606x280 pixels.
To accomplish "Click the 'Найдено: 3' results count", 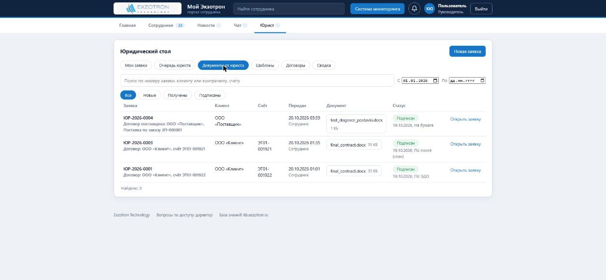I will pyautogui.click(x=131, y=188).
